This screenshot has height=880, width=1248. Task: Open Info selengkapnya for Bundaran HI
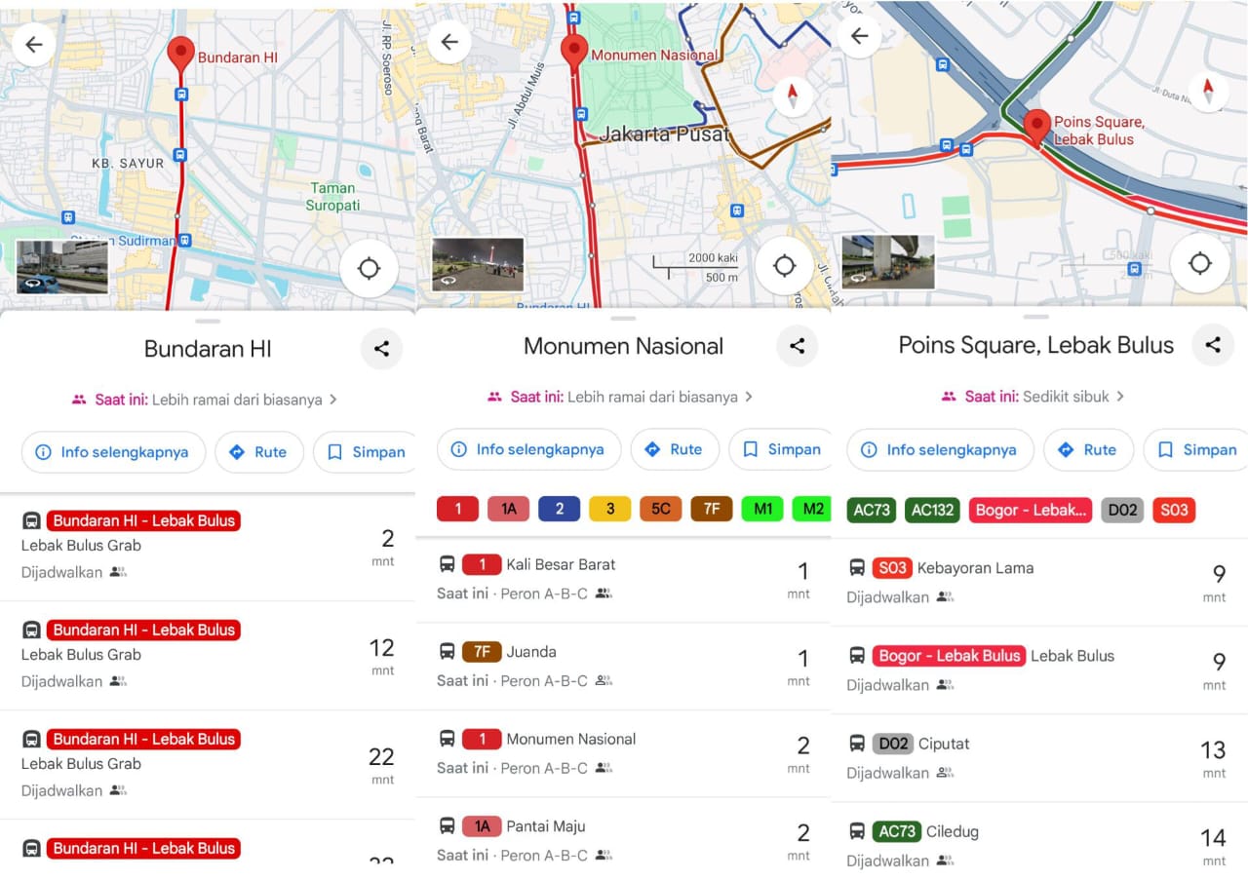[x=112, y=452]
